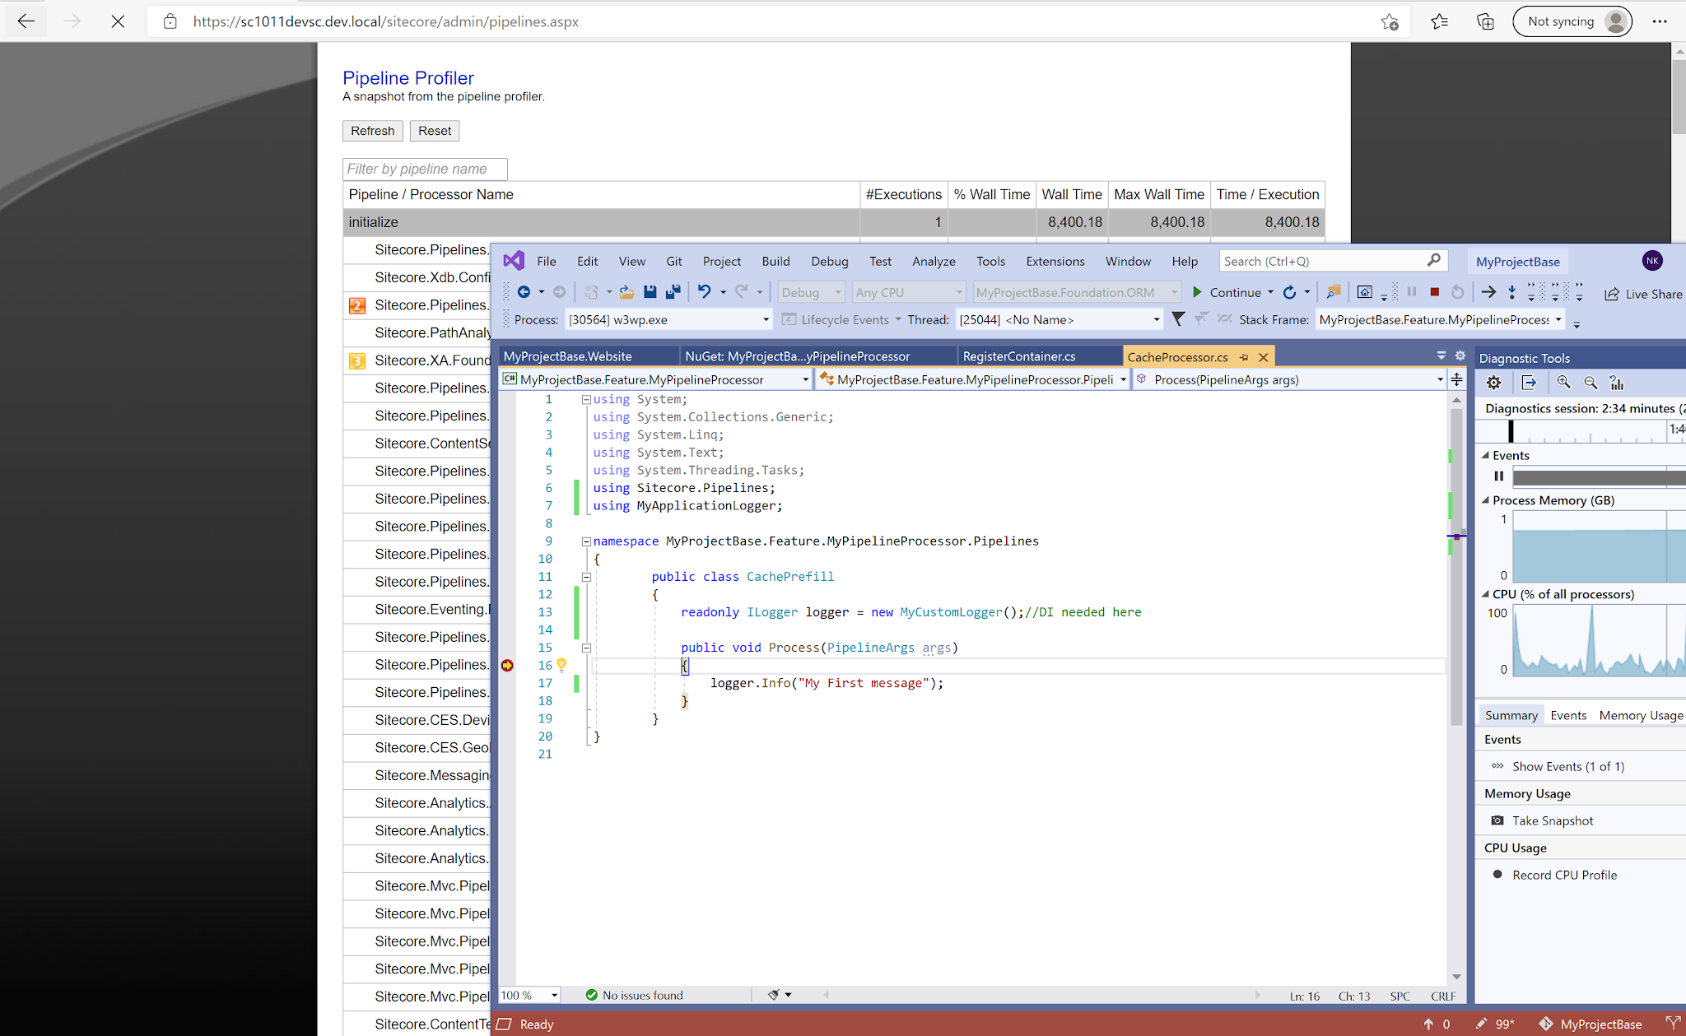Open the Thread [25044] dropdown
Viewport: 1686px width, 1036px height.
coord(1156,319)
